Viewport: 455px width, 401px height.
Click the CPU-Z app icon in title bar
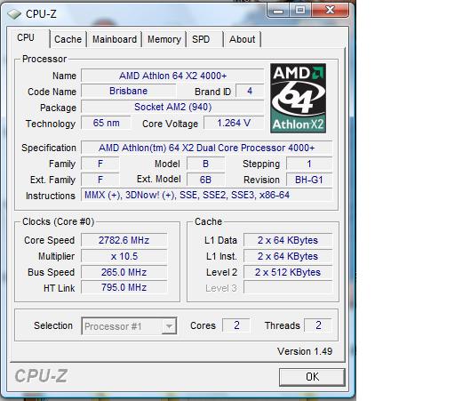coord(14,14)
